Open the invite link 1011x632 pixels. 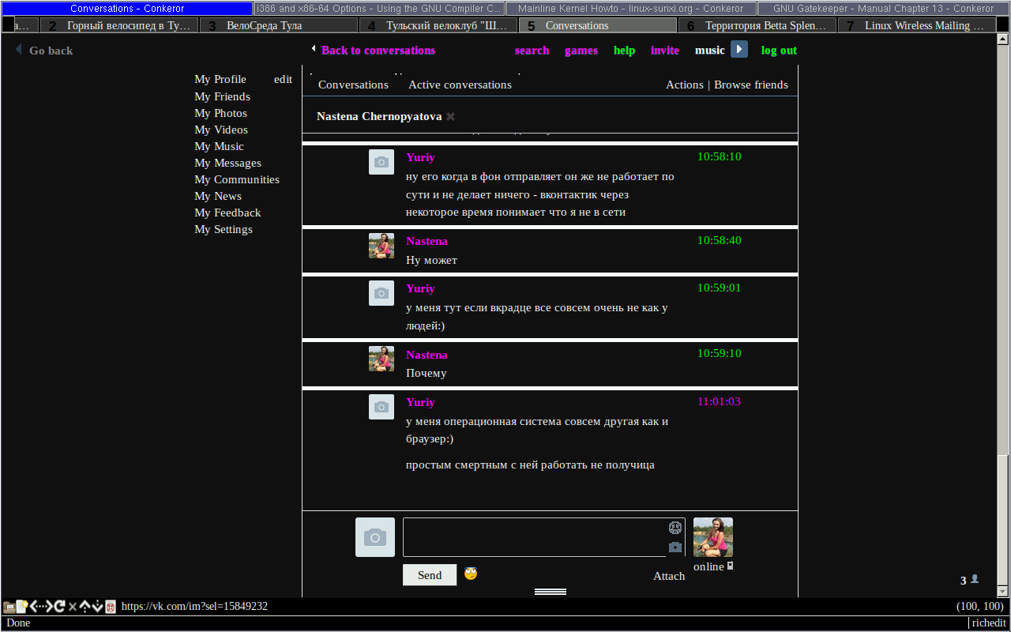(665, 50)
